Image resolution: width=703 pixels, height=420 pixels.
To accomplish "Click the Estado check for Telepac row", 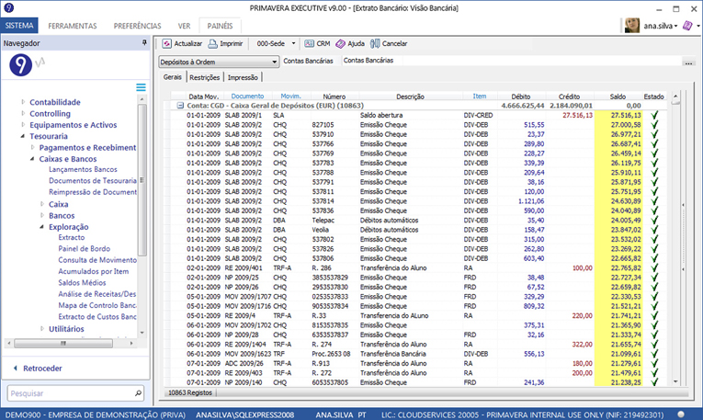I will pyautogui.click(x=654, y=220).
